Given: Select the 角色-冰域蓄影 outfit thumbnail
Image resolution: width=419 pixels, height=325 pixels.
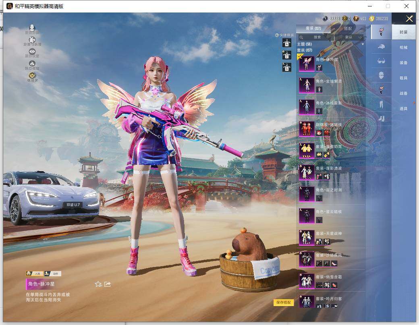Looking at the screenshot, I should [x=307, y=107].
